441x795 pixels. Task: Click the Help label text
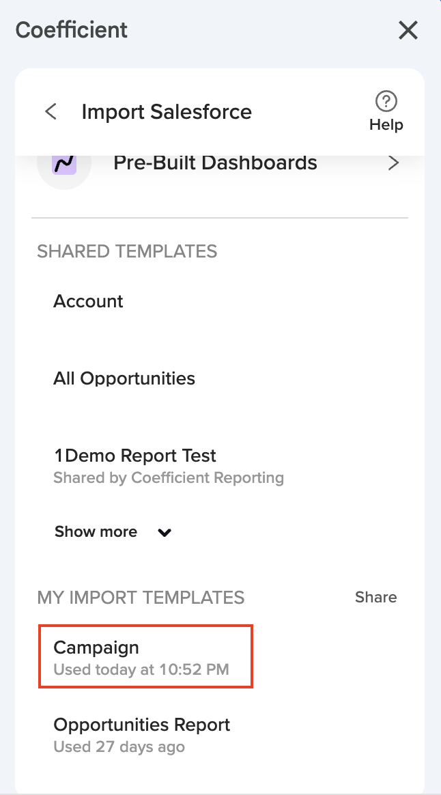386,125
